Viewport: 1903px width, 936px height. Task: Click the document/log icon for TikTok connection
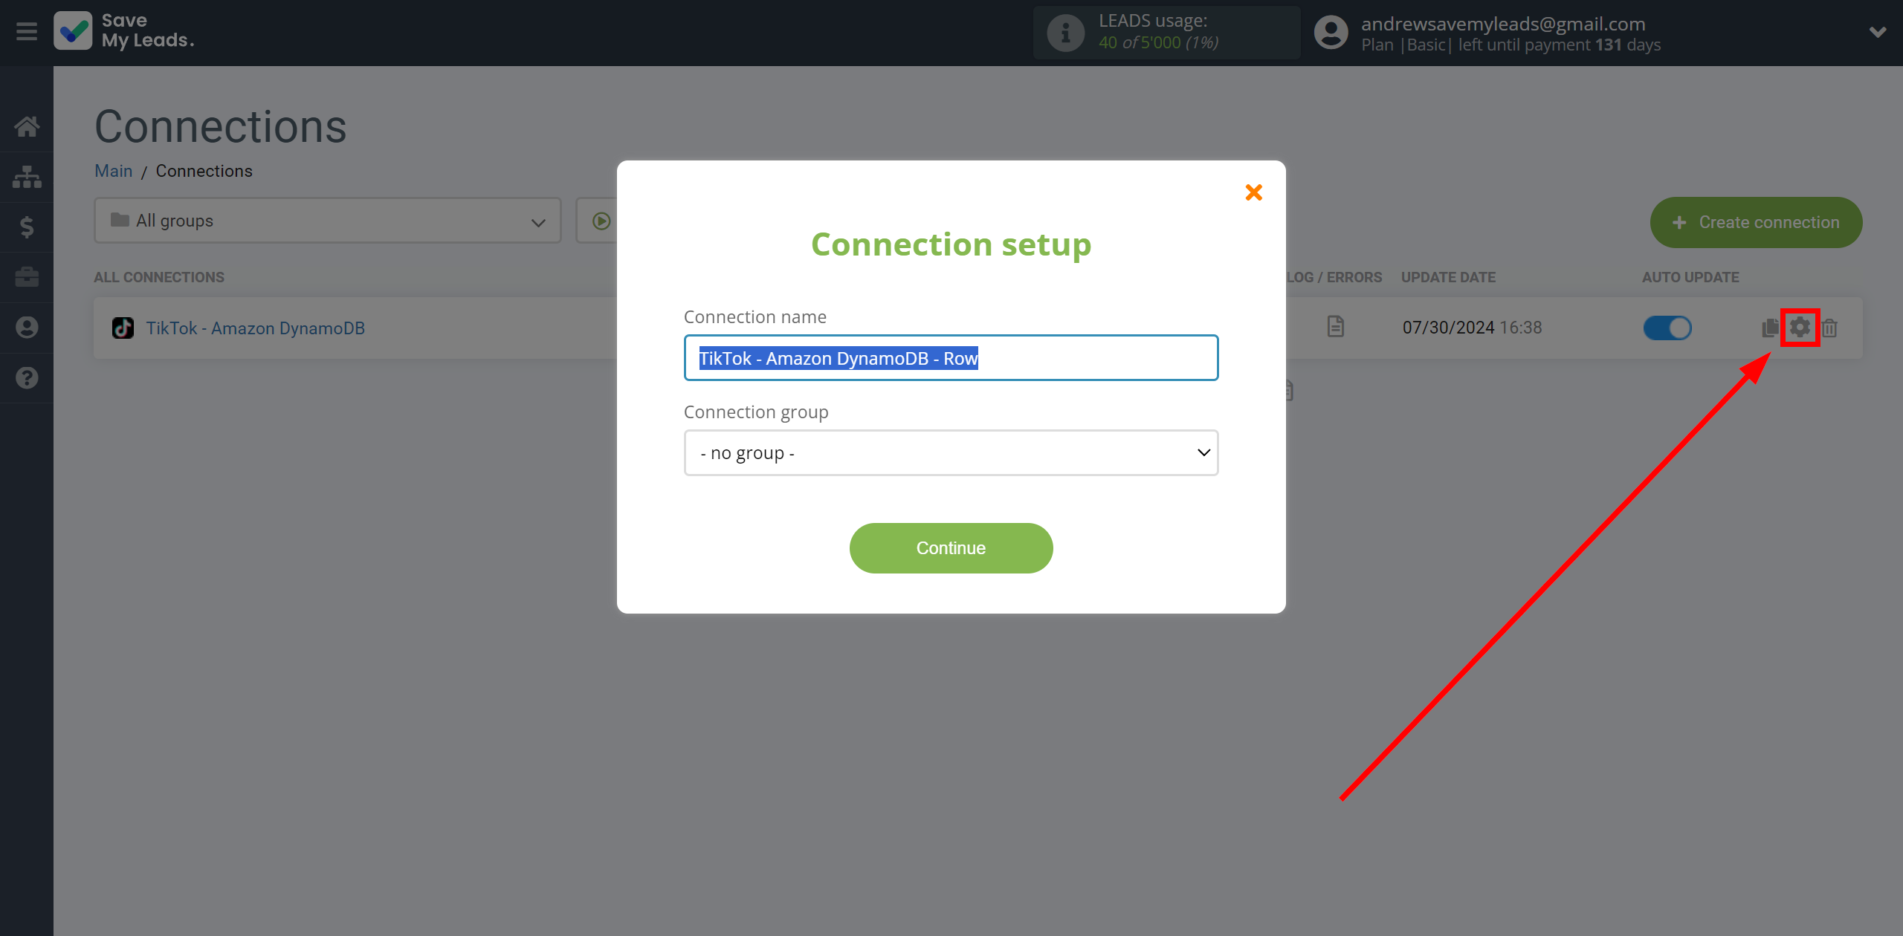(x=1335, y=328)
